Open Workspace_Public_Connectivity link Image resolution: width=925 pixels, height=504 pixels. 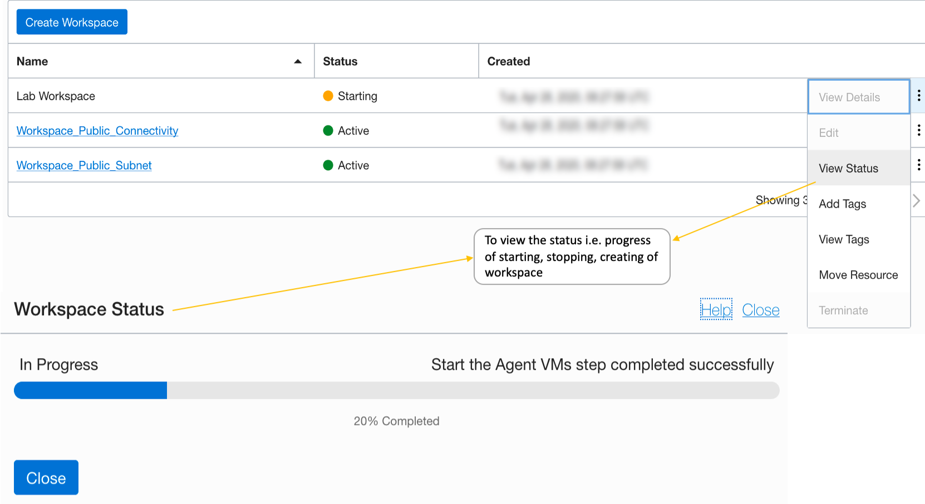point(97,131)
